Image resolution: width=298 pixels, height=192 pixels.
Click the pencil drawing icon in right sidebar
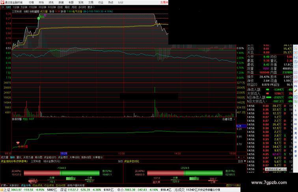coord(296,91)
